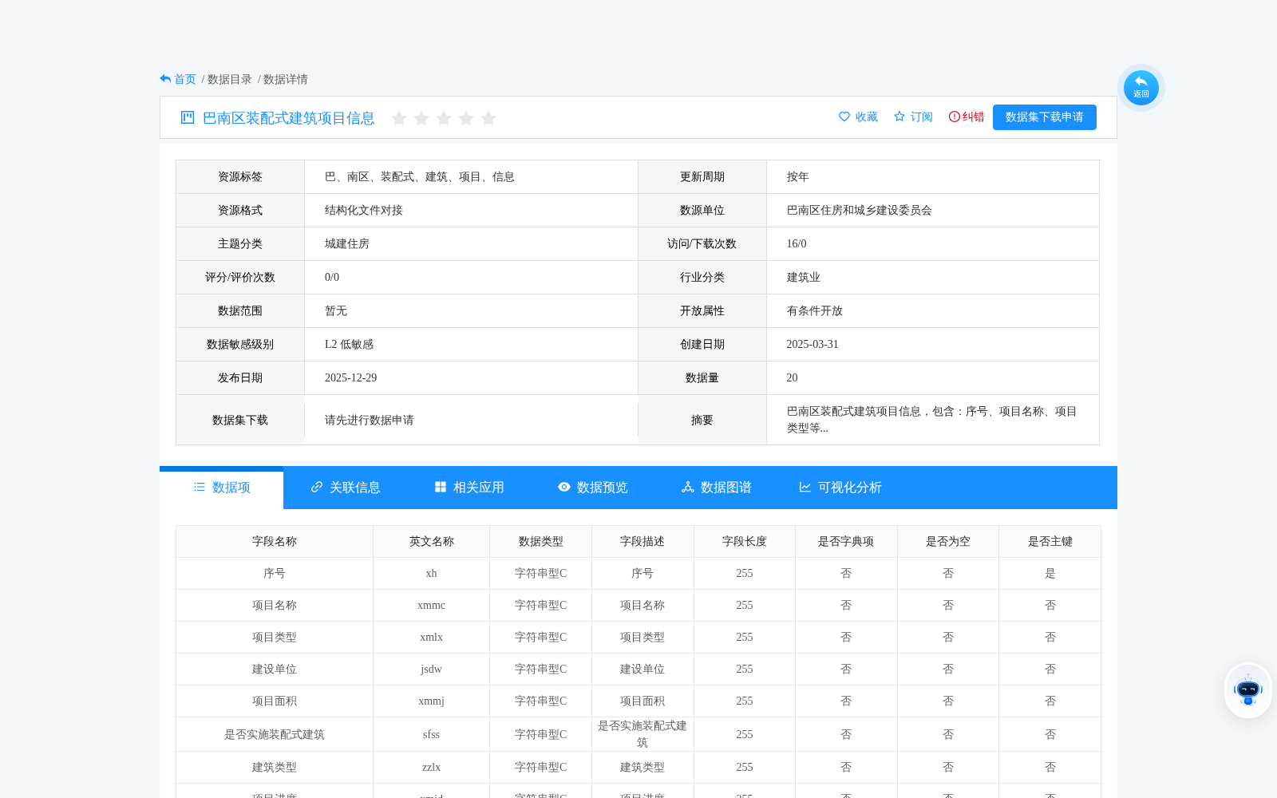Screen dimensions: 1277x798
Task: Click the chart icon on 可视化分析 tab
Action: 805,487
